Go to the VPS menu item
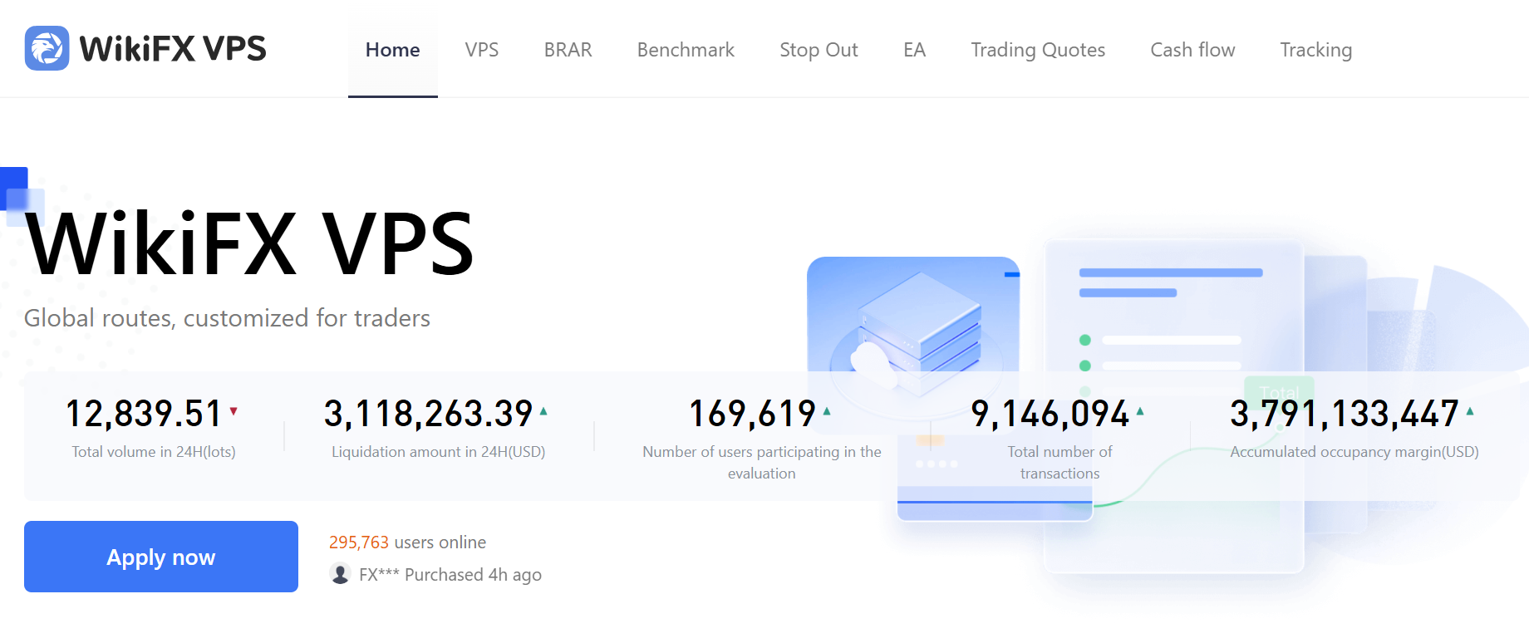Screen dimensions: 1529x643 tap(482, 50)
